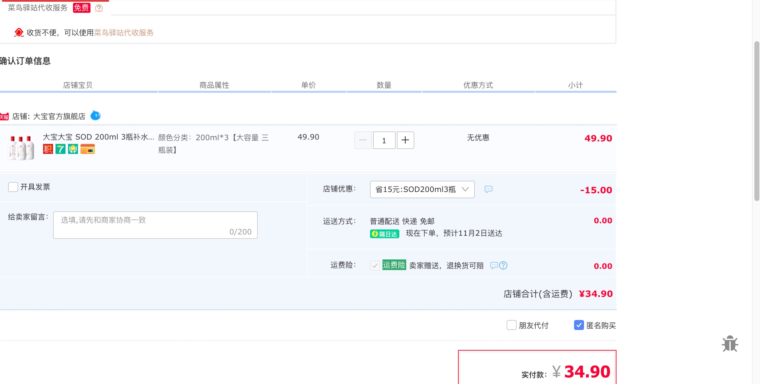Click the 小计 column header

point(576,85)
